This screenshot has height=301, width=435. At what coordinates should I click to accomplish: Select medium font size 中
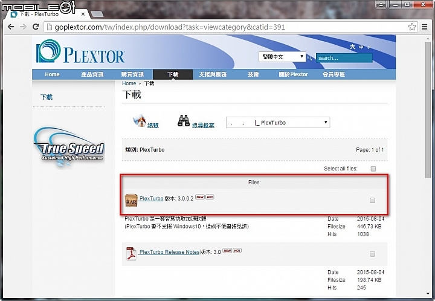[361, 47]
